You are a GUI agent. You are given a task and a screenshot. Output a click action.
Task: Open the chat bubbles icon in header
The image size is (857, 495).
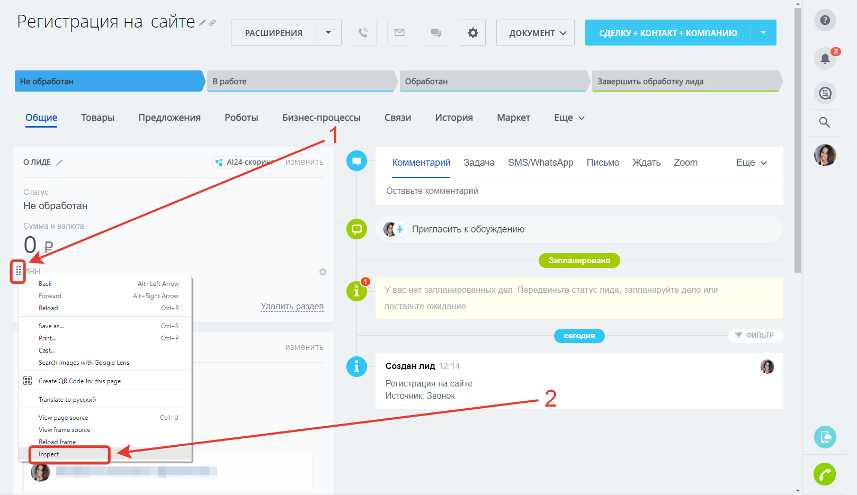tap(436, 33)
